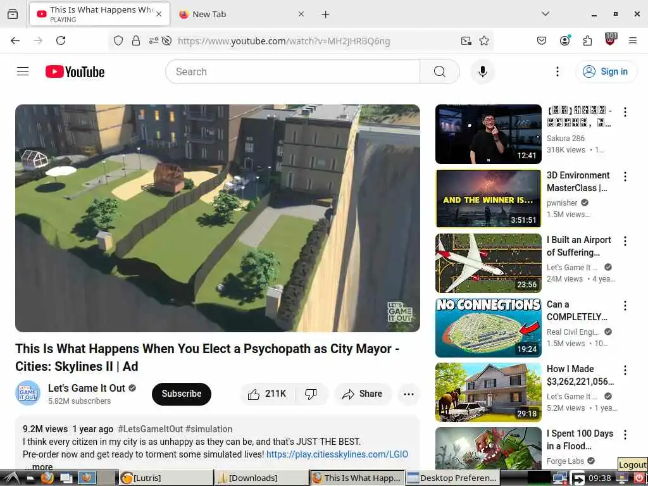Click the video player to pause
The image size is (648, 486).
(x=218, y=218)
